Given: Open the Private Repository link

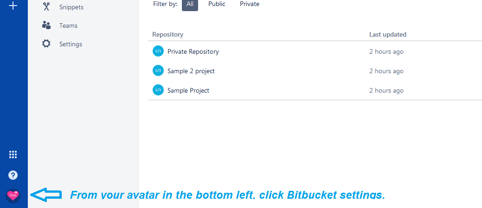Looking at the screenshot, I should (193, 51).
